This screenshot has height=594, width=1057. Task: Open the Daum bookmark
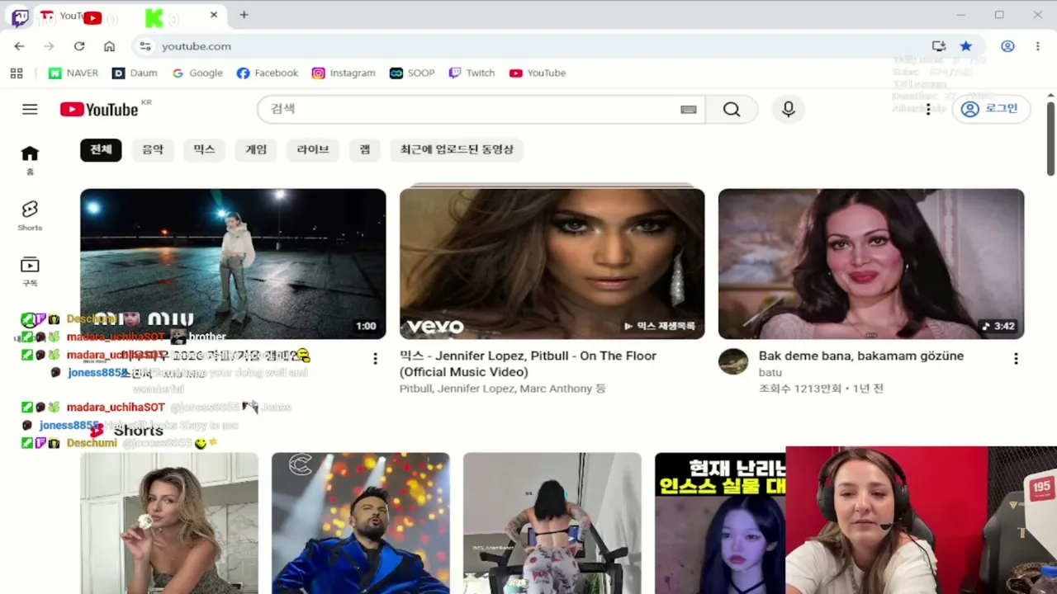135,73
